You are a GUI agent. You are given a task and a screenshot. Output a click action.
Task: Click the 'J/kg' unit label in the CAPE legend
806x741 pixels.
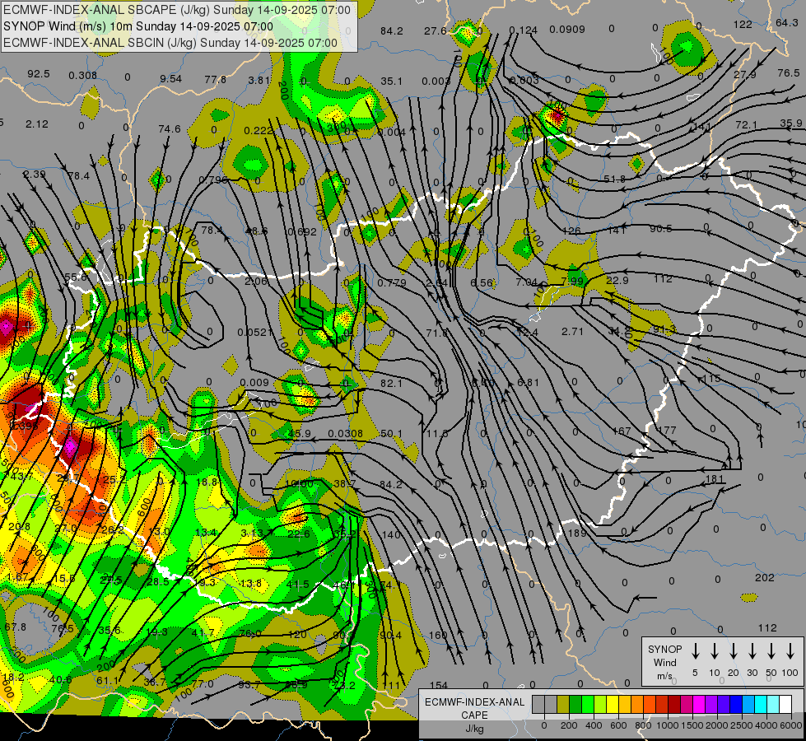click(x=474, y=729)
